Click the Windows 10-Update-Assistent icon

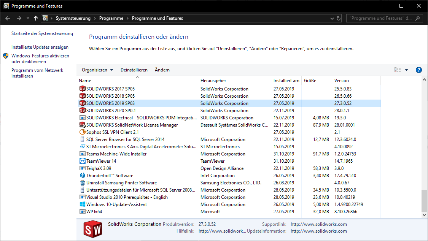click(83, 204)
